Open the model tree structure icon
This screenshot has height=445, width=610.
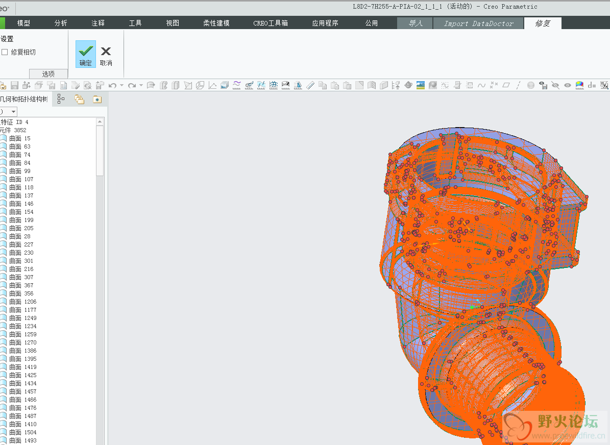(x=61, y=99)
